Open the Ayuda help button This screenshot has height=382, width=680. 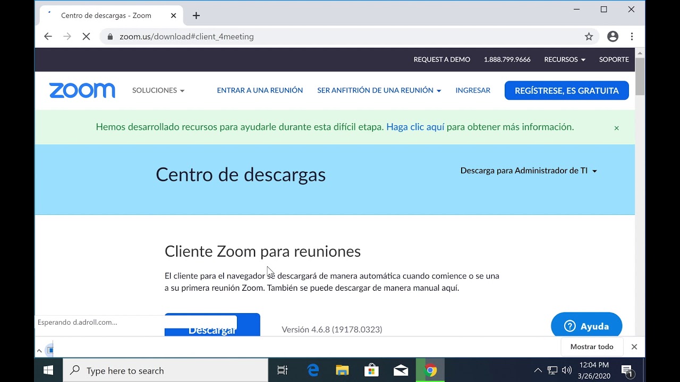pyautogui.click(x=586, y=325)
